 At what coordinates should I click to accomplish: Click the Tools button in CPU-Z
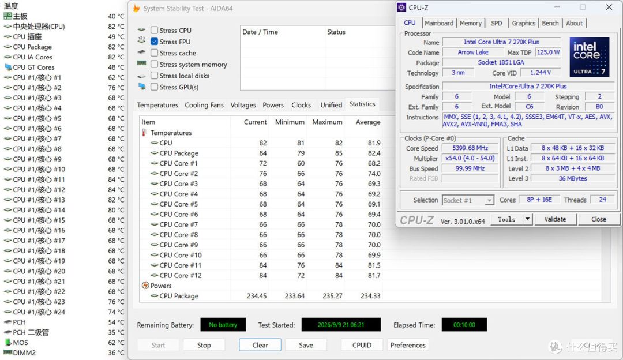[506, 219]
